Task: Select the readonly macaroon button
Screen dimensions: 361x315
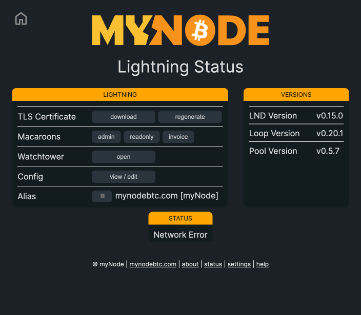Action: [142, 137]
